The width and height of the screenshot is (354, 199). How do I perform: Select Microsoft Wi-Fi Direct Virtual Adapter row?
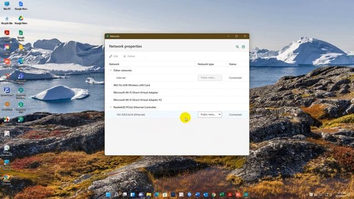pyautogui.click(x=177, y=92)
